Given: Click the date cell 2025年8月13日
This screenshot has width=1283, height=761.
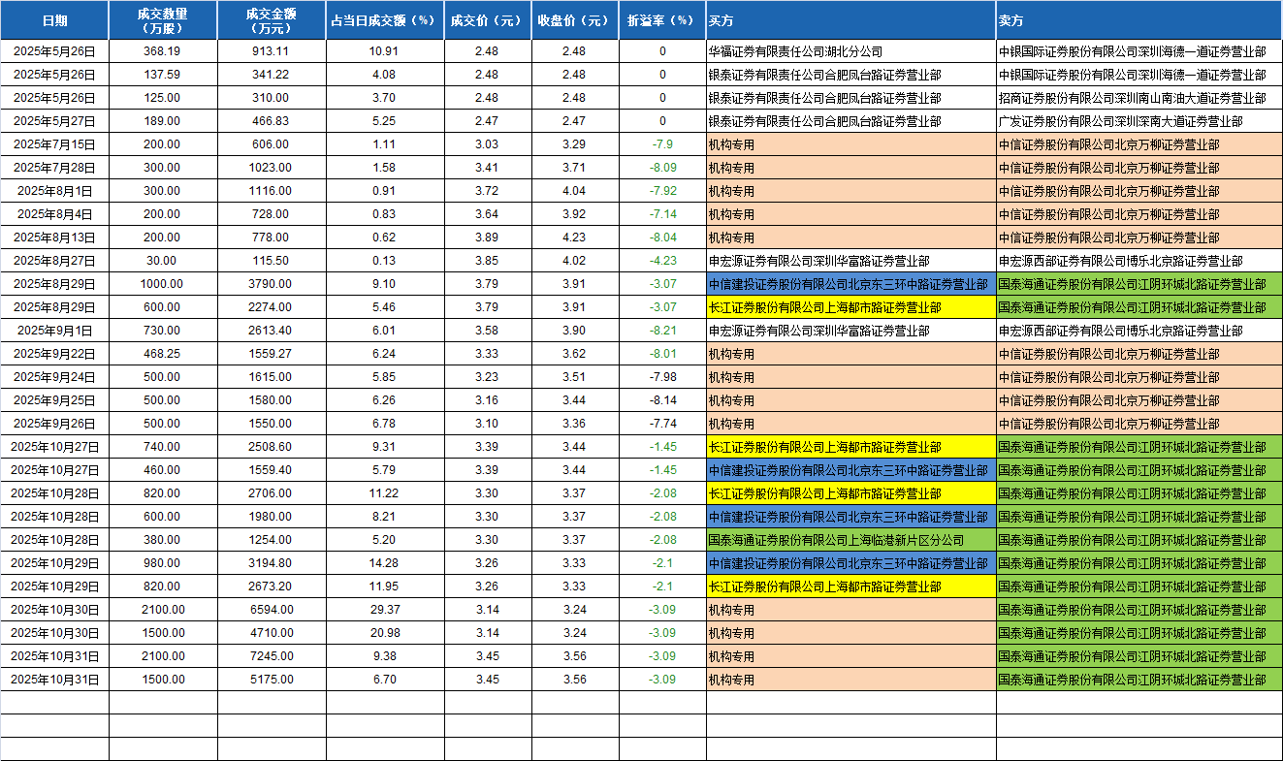Looking at the screenshot, I should pos(54,238).
